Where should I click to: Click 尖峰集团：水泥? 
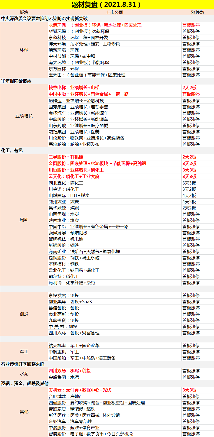pyautogui.click(x=64, y=377)
